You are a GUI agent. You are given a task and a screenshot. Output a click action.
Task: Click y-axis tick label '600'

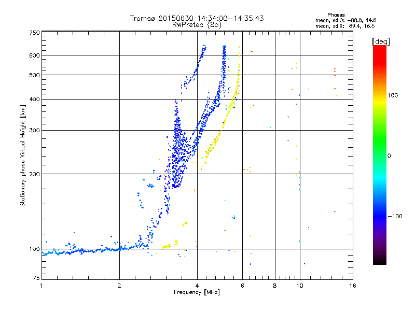[34, 55]
